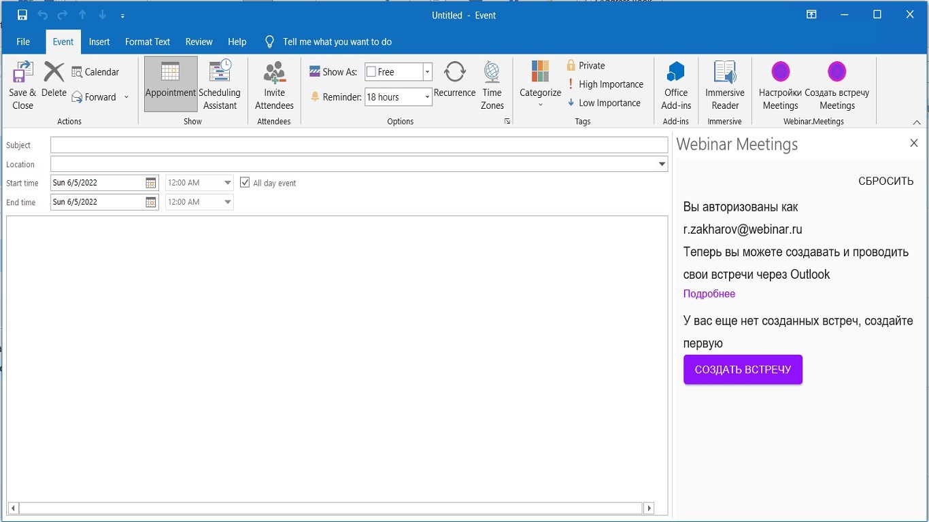
Task: Click СБРОСИТЬ in the Webinar Meetings pane
Action: pos(886,181)
